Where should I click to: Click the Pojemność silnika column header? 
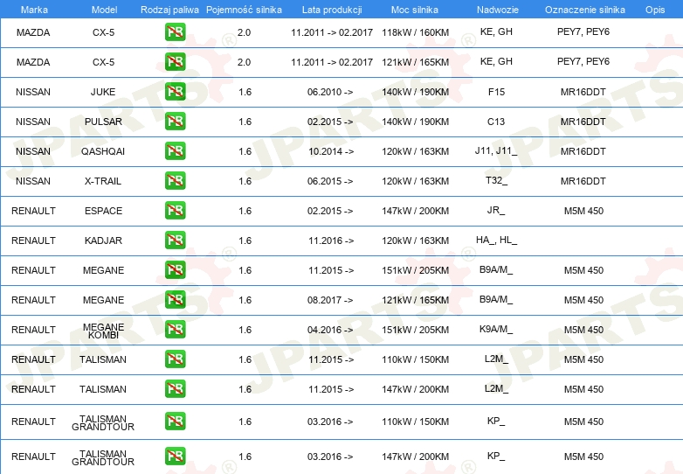244,10
